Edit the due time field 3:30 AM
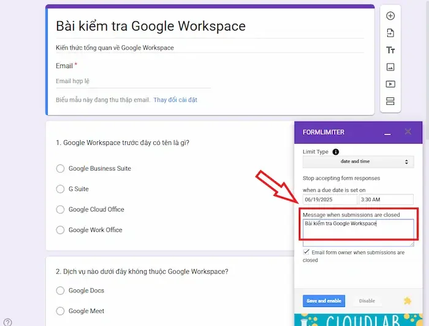The image size is (429, 326). pos(386,199)
